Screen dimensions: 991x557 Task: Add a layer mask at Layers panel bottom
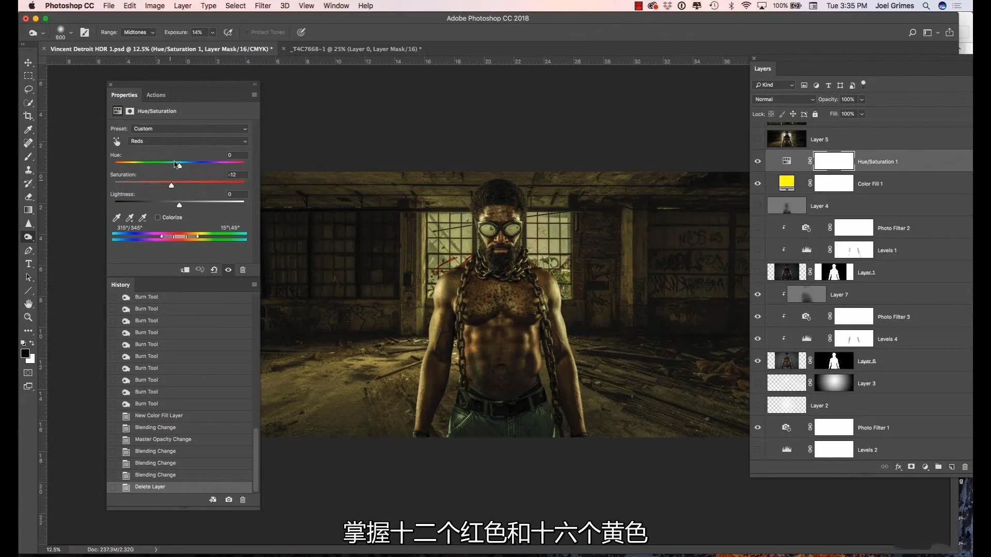[x=912, y=467]
